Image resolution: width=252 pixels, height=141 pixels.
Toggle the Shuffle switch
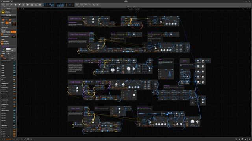point(8,54)
